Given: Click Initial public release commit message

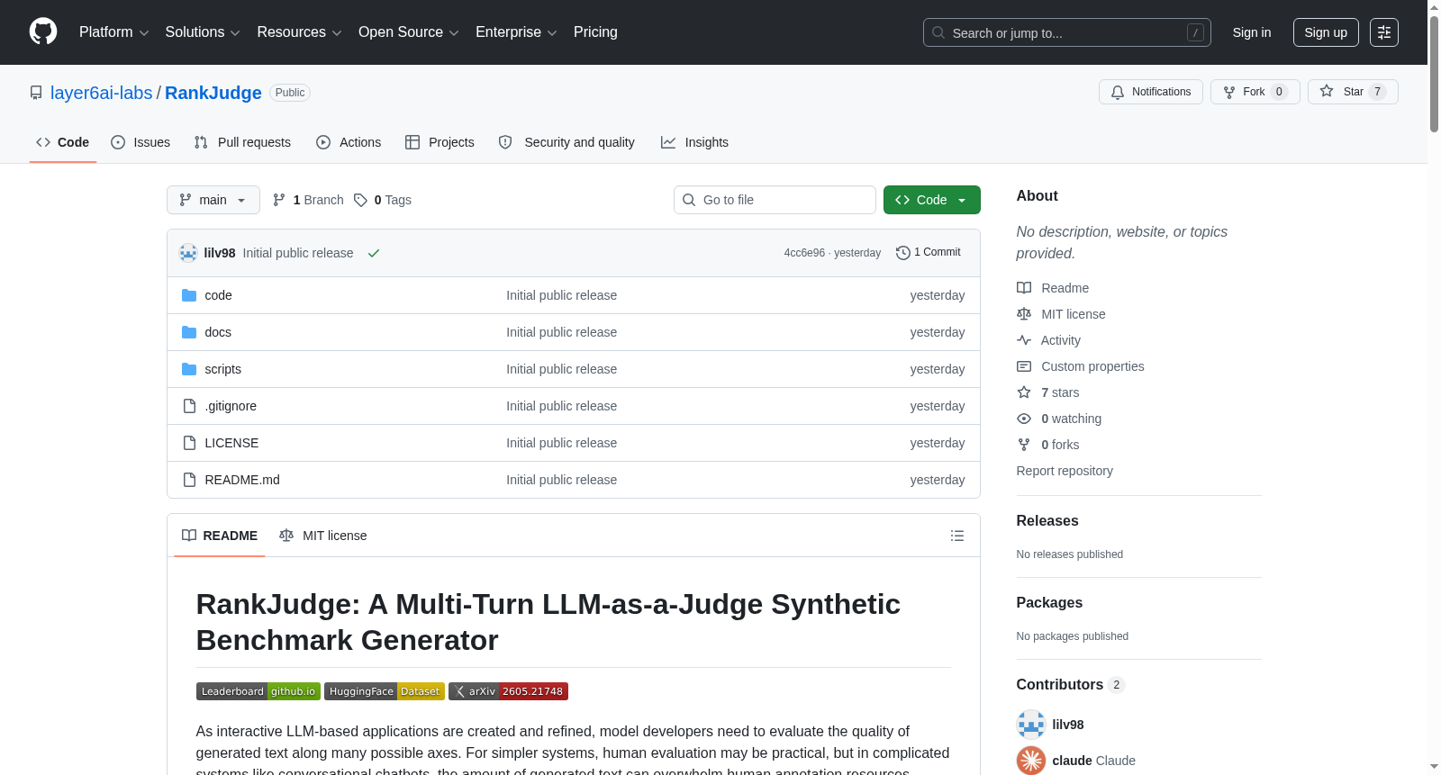Looking at the screenshot, I should pos(298,253).
